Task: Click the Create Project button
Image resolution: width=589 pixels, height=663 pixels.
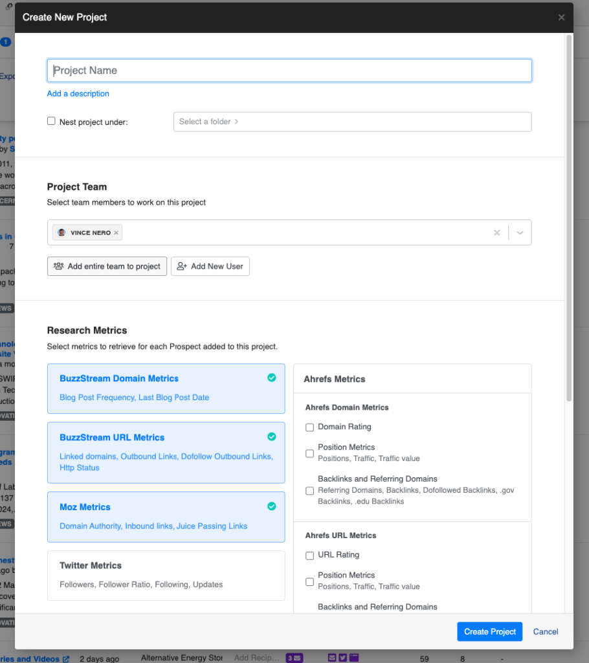Action: click(489, 632)
